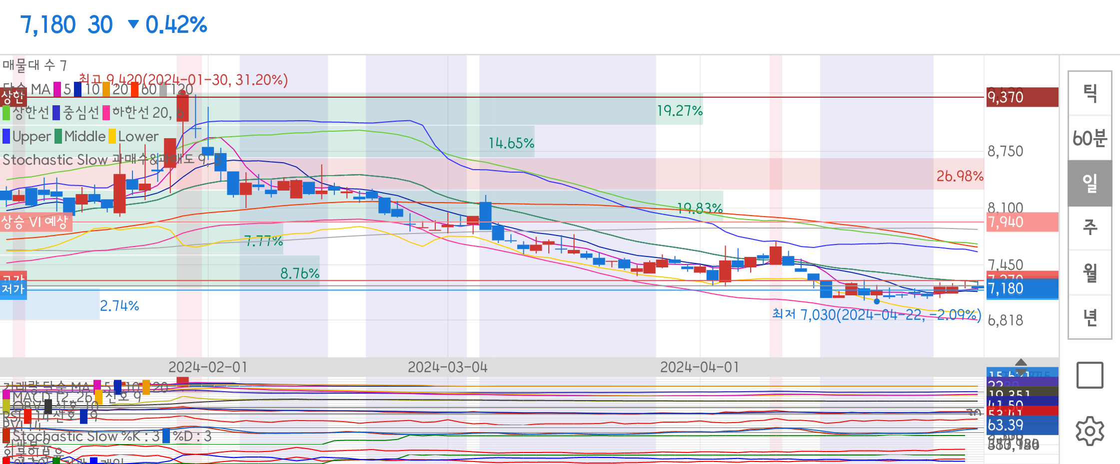
Task: Click the magenta MA 5 color swatch
Action: [57, 89]
